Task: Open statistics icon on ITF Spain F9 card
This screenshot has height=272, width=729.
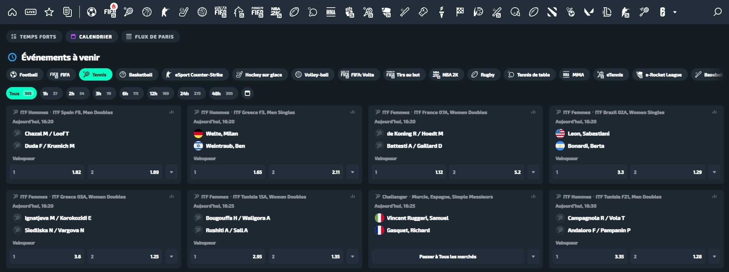Action: click(172, 112)
